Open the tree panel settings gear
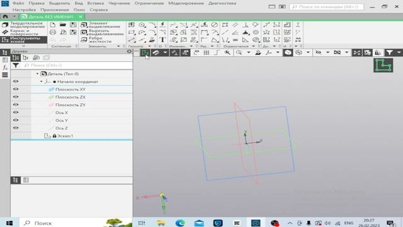Image resolution: width=403 pixels, height=227 pixels. click(x=129, y=52)
